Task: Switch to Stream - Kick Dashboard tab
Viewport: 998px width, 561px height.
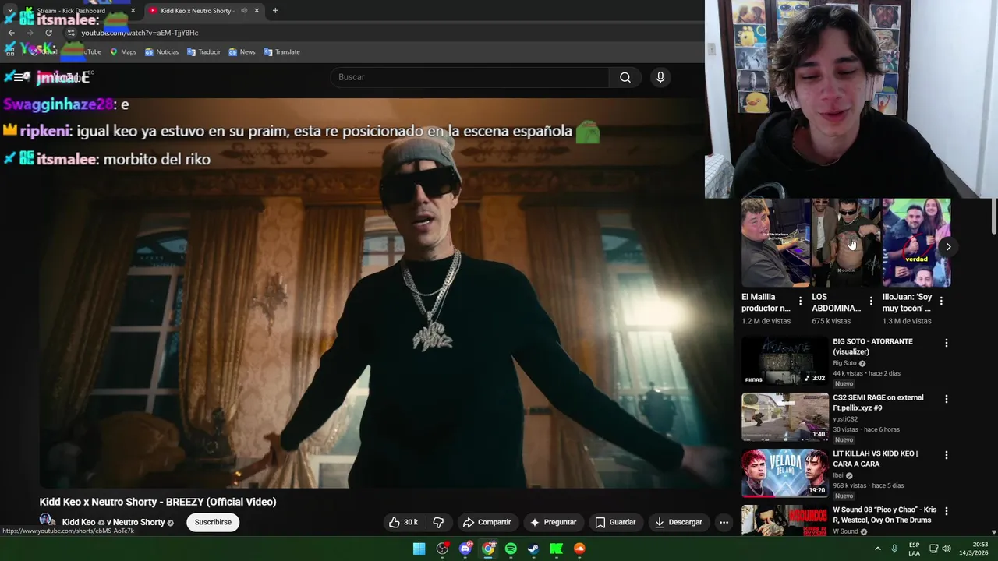Action: click(79, 11)
